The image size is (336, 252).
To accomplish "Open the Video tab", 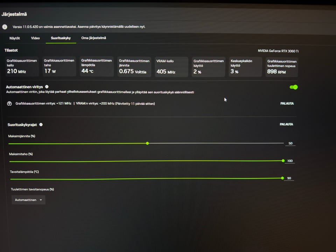I will [35, 38].
